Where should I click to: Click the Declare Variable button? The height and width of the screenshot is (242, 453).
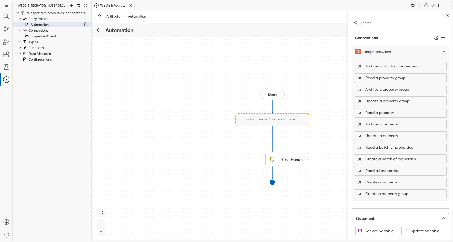pos(377,231)
